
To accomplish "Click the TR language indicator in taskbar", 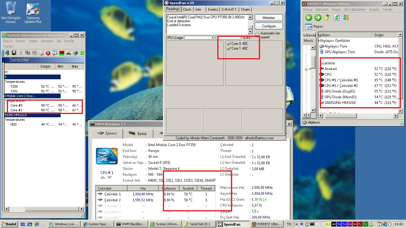I will [x=289, y=224].
